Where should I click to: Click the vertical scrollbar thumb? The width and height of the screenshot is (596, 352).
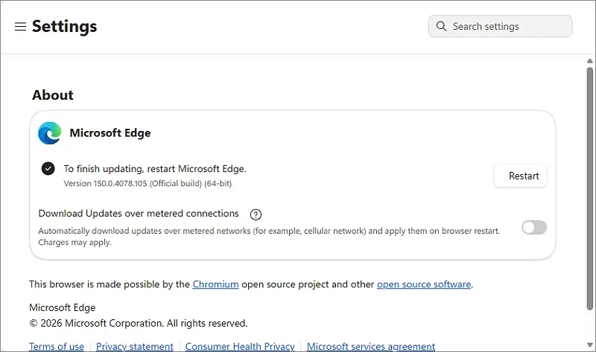coord(590,189)
